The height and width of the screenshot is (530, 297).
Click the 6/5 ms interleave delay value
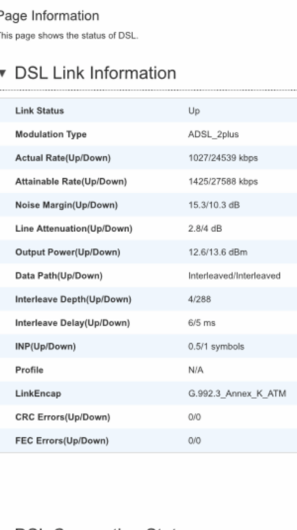pos(201,323)
